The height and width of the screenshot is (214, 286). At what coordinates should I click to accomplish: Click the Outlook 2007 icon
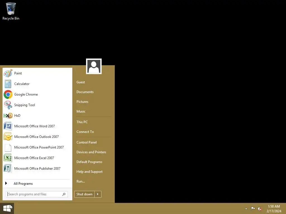pos(8,137)
